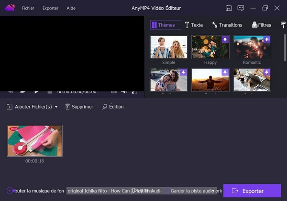Open the paint roller elements tab icon
Screen dimensions: 287x201
[283, 25]
